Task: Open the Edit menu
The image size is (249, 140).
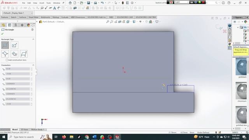Action: click(29, 3)
